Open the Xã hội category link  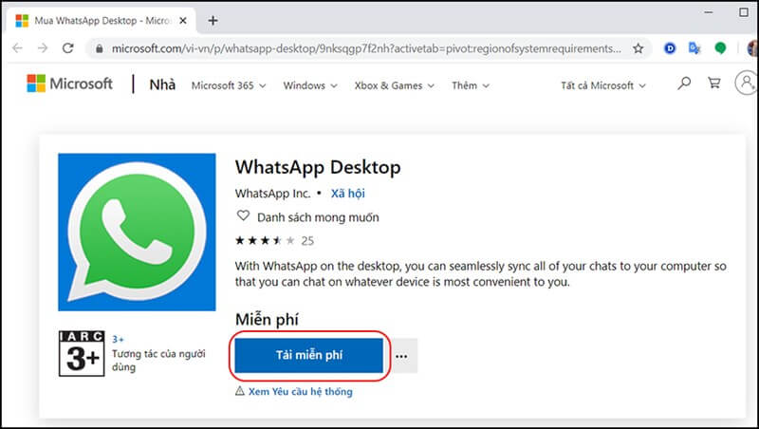point(347,194)
